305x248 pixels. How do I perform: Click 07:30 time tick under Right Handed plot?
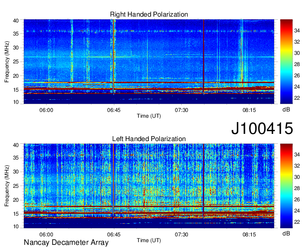tap(182, 110)
